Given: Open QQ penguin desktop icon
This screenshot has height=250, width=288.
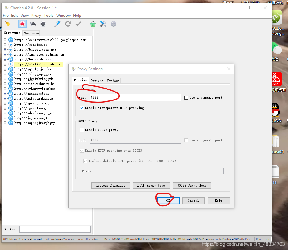Looking at the screenshot, I should tap(276, 110).
